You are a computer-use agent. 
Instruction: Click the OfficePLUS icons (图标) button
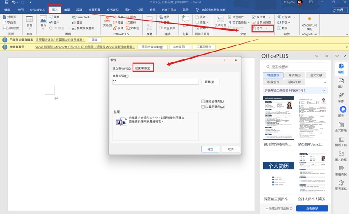[x=131, y=23]
